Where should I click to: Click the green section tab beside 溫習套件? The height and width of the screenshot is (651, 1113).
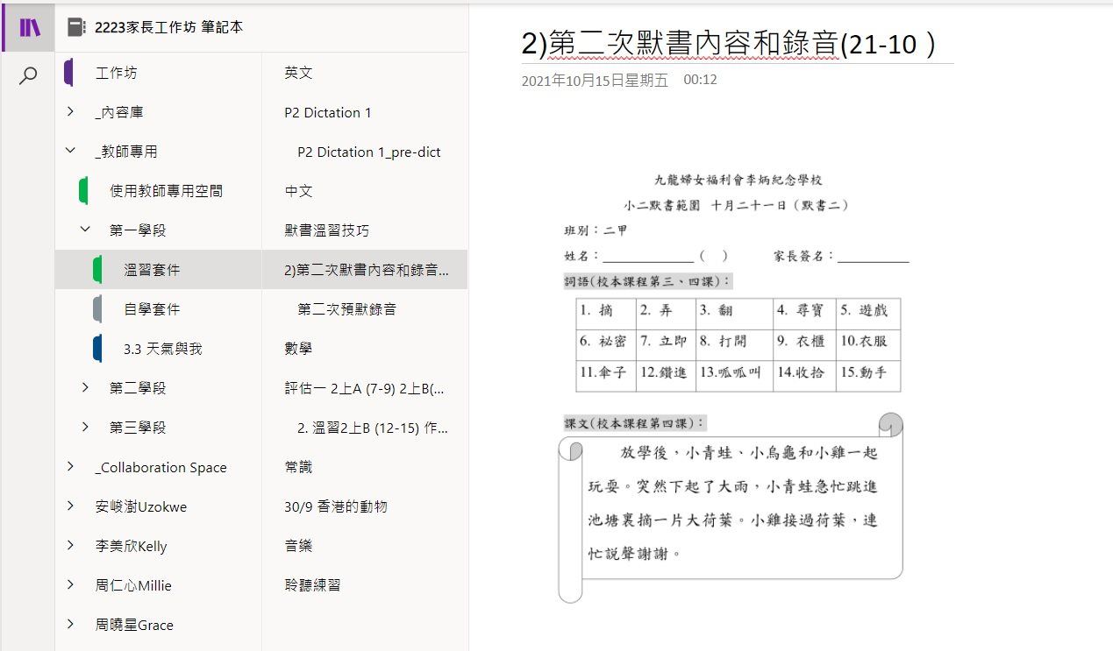tap(97, 270)
